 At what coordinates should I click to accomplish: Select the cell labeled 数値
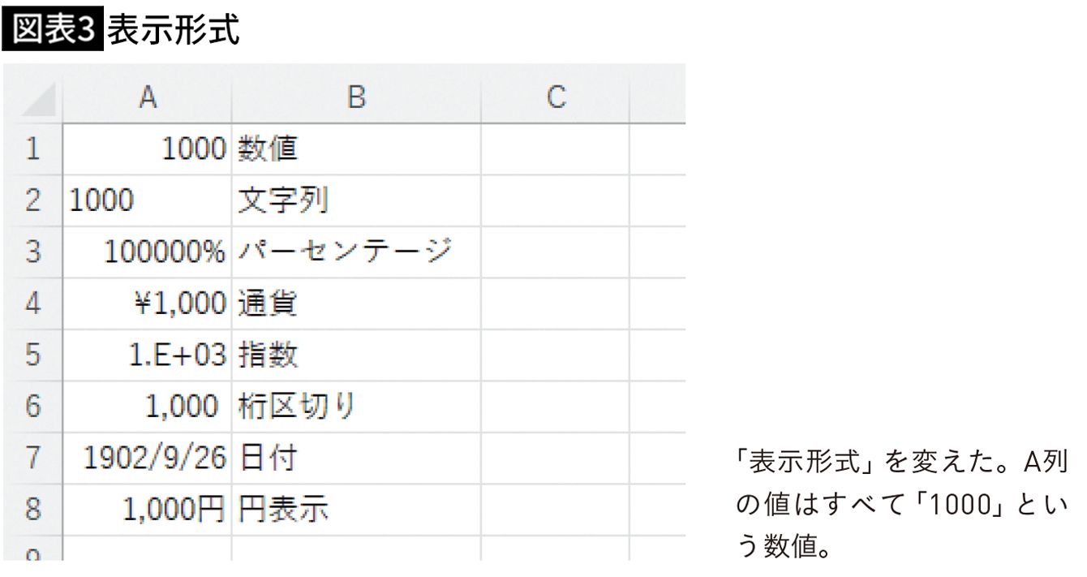click(355, 150)
